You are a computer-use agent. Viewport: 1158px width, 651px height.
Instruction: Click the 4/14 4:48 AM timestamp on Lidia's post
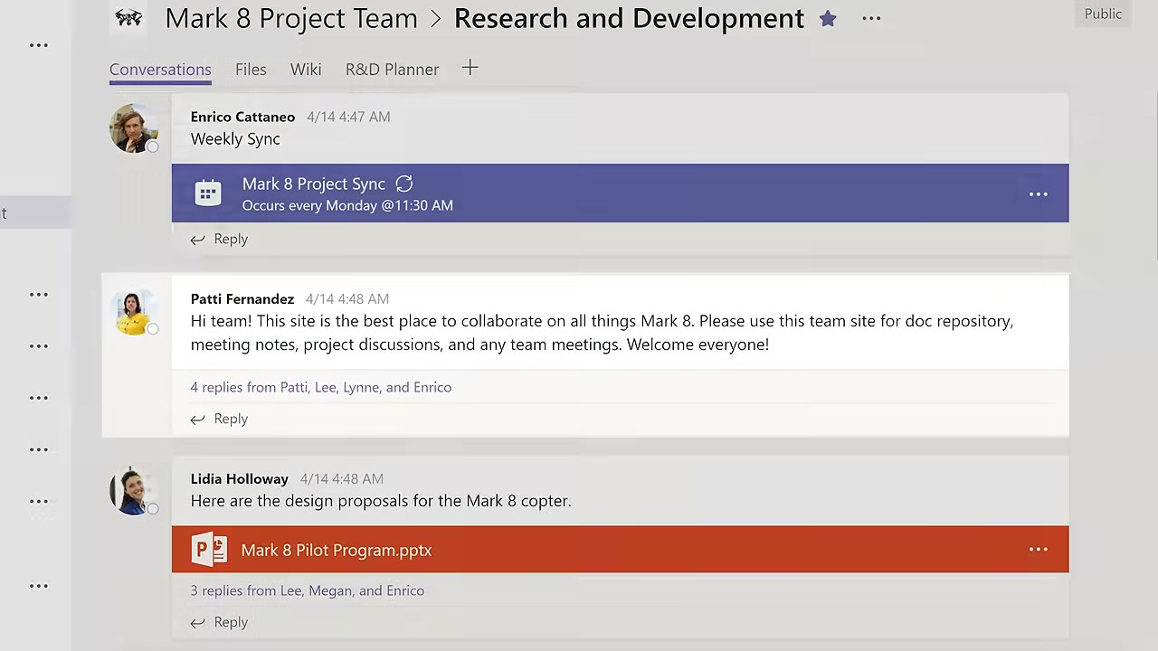click(342, 478)
